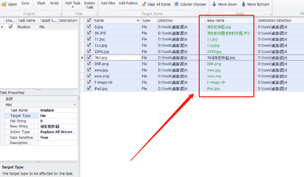Click the Clear All Items icon
Viewport: 304px width, 177px height.
pos(144,4)
